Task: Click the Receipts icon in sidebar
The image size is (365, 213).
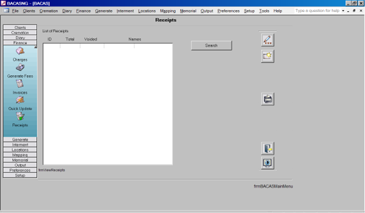Action: coord(20,116)
